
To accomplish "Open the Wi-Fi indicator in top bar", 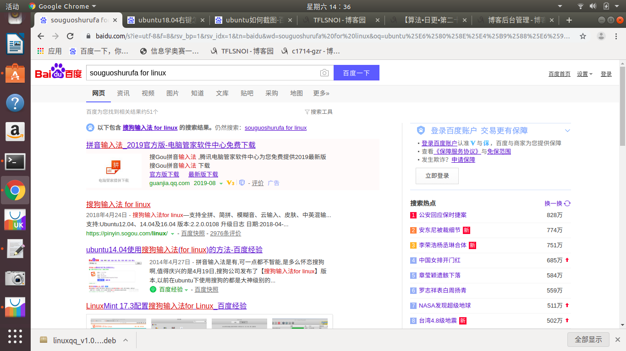I will point(581,6).
